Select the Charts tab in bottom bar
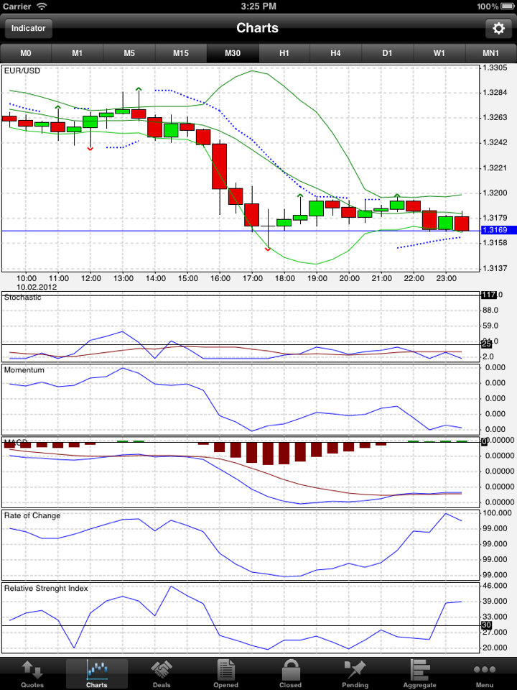Screen dimensions: 517x690 [x=97, y=673]
